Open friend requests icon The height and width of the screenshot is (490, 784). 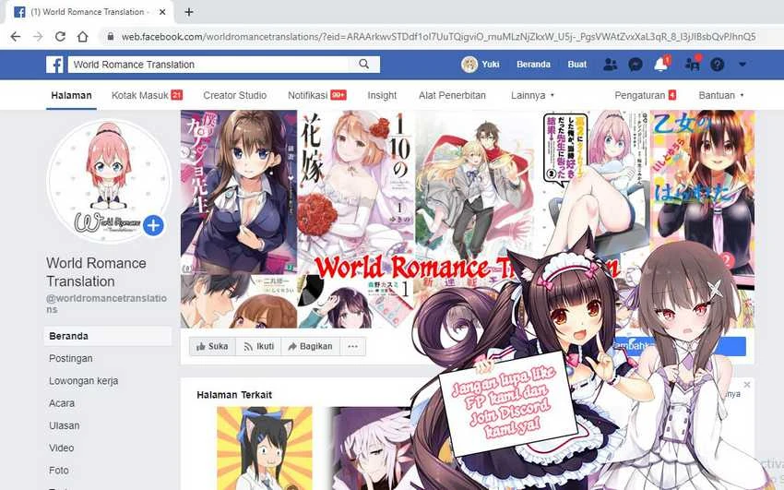[x=610, y=65]
